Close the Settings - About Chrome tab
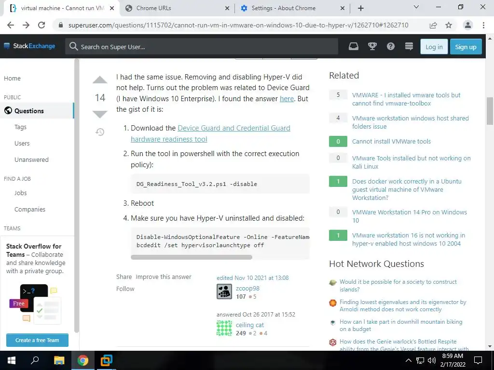This screenshot has height=370, width=494. 343,9
